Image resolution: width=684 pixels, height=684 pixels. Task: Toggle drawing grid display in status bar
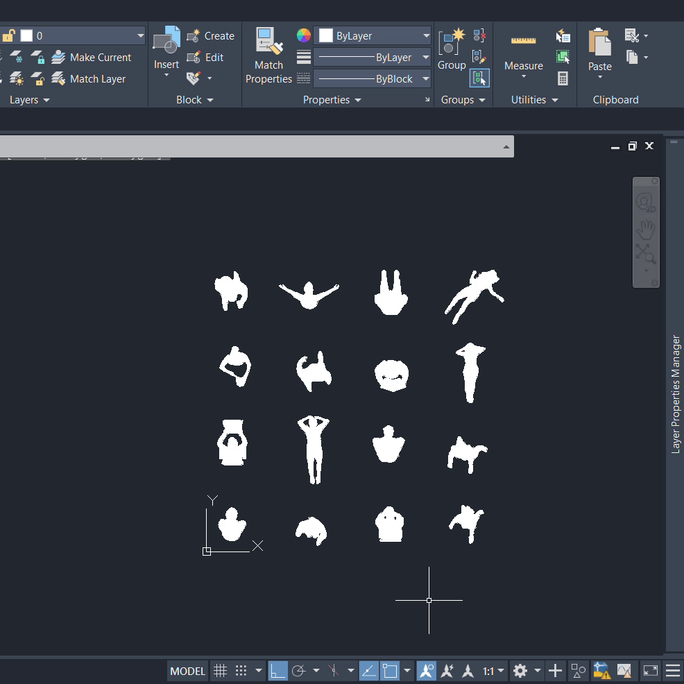point(220,671)
